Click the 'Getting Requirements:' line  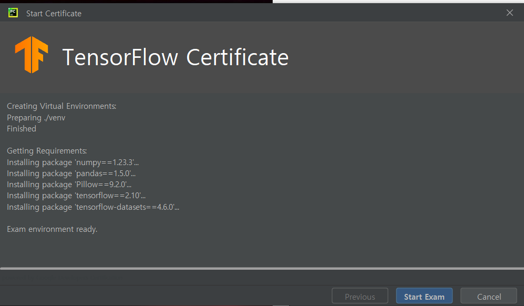(47, 151)
